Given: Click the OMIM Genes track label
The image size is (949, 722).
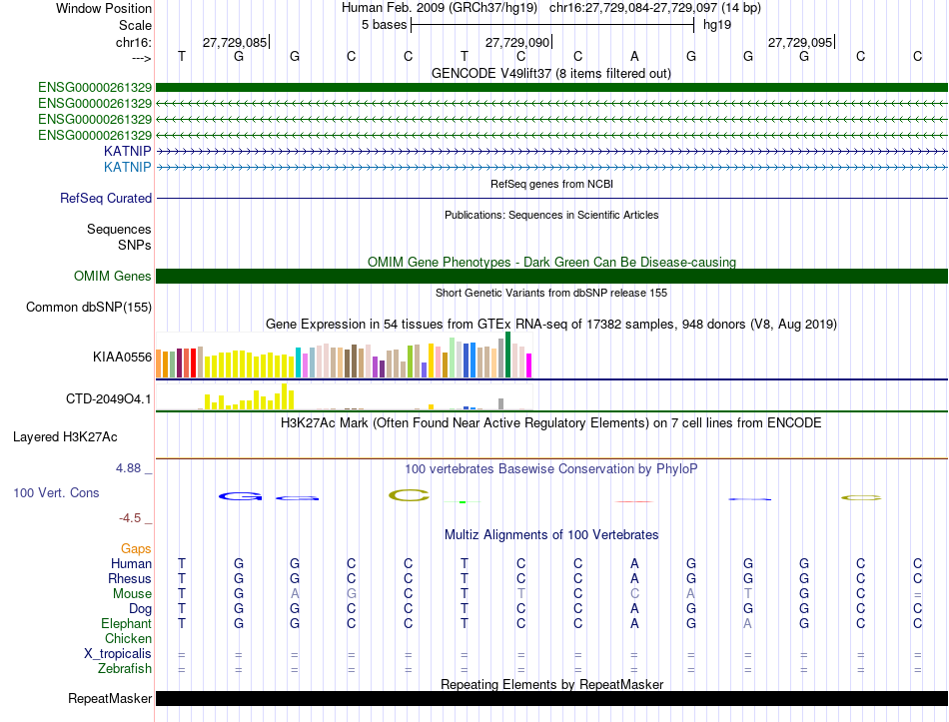Looking at the screenshot, I should (113, 276).
